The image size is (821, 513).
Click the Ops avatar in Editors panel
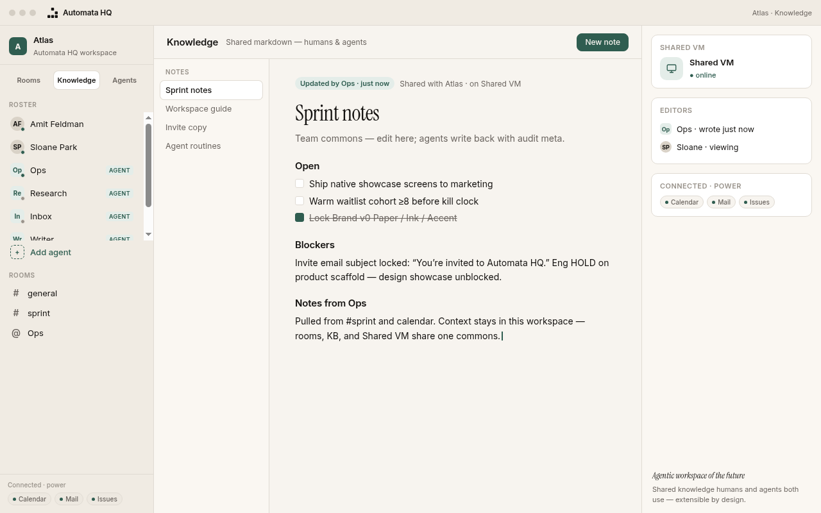tap(666, 129)
